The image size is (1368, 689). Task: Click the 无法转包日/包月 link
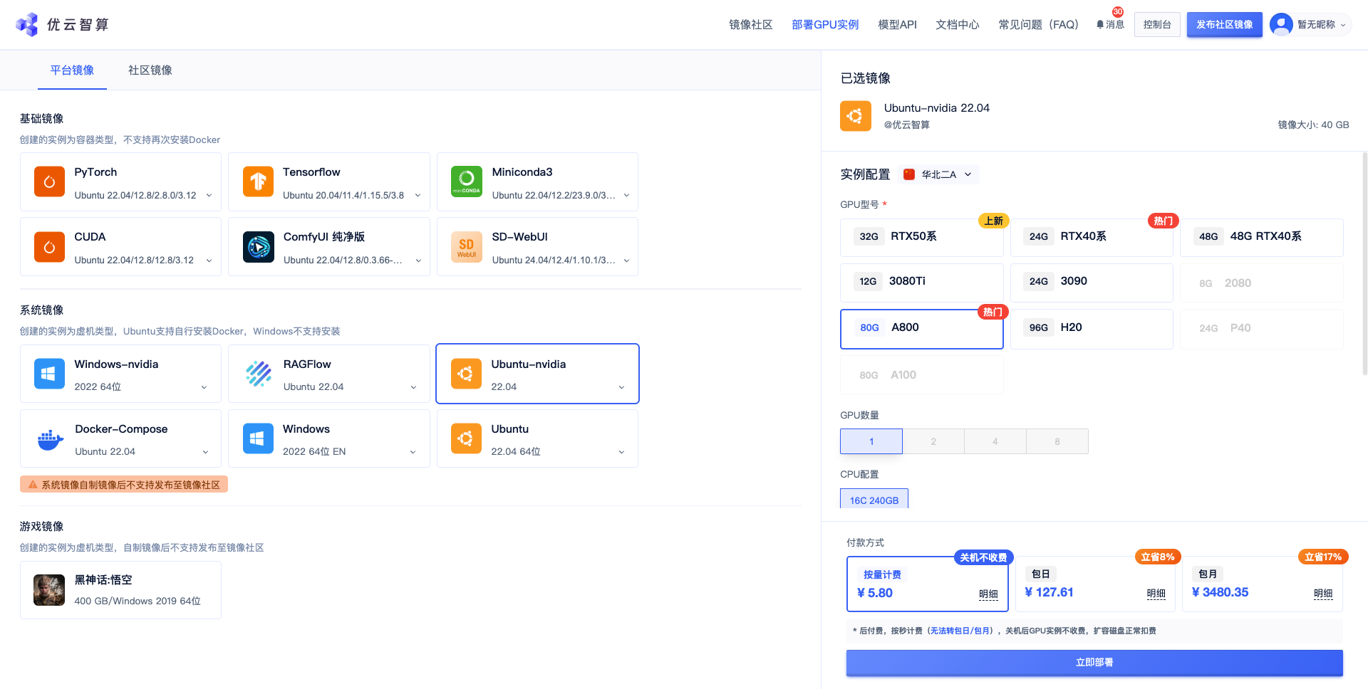coord(961,631)
